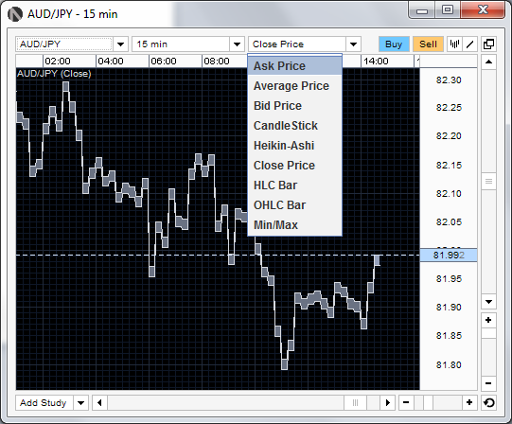Click the vertical price scale slider handle
Image resolution: width=512 pixels, height=424 pixels.
click(488, 182)
